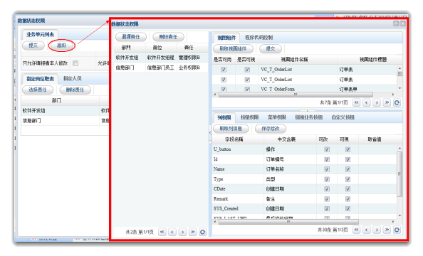This screenshot has height=256, width=423.
Task: Toggle 可视 checkbox for SYS_Created field
Action: 348,209
